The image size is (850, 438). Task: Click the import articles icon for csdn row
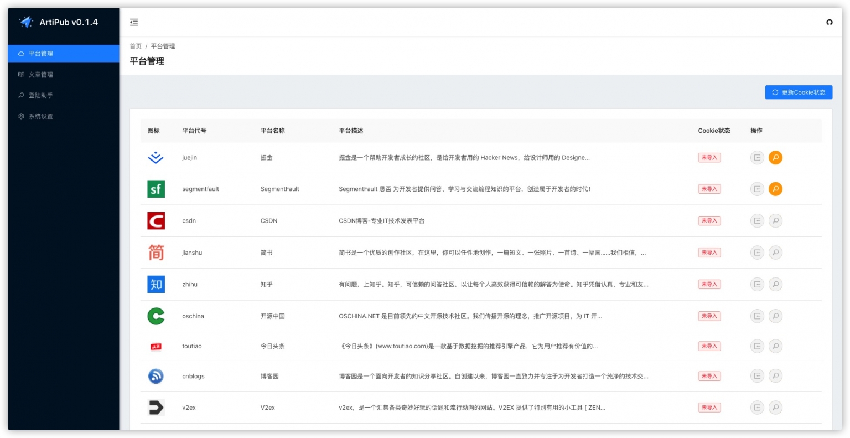tap(757, 220)
